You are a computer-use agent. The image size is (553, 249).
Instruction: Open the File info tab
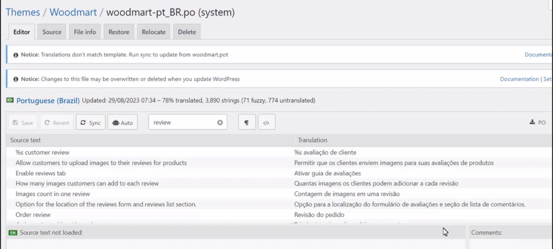[x=85, y=32]
